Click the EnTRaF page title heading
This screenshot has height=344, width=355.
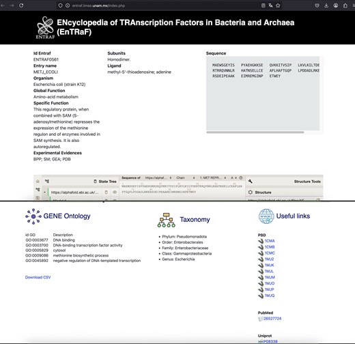pyautogui.click(x=175, y=27)
